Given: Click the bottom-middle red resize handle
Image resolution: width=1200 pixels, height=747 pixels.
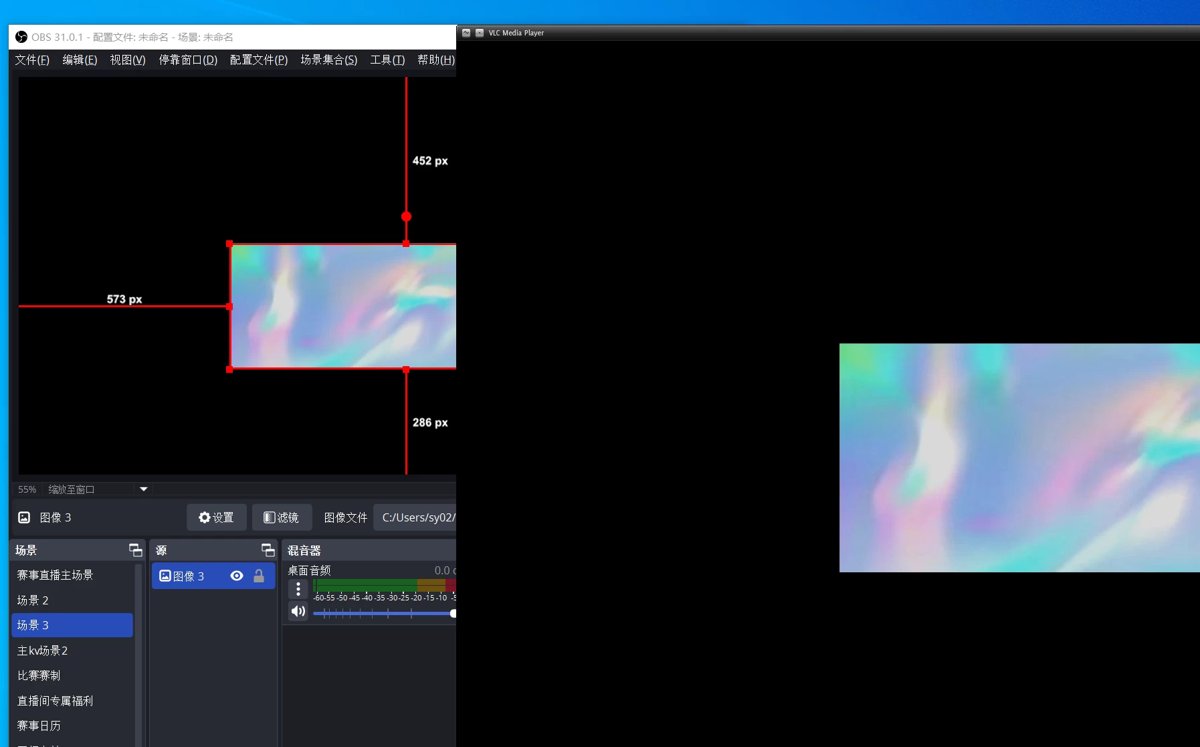Looking at the screenshot, I should click(406, 369).
